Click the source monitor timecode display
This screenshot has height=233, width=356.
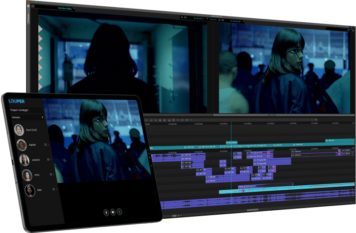coord(199,17)
